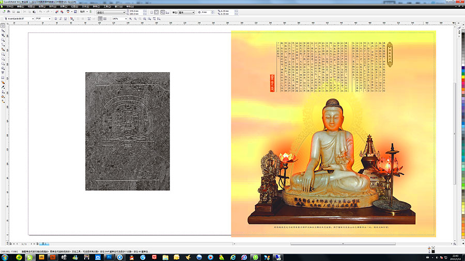Expand the 140% zoom level dropdown

[x=125, y=19]
